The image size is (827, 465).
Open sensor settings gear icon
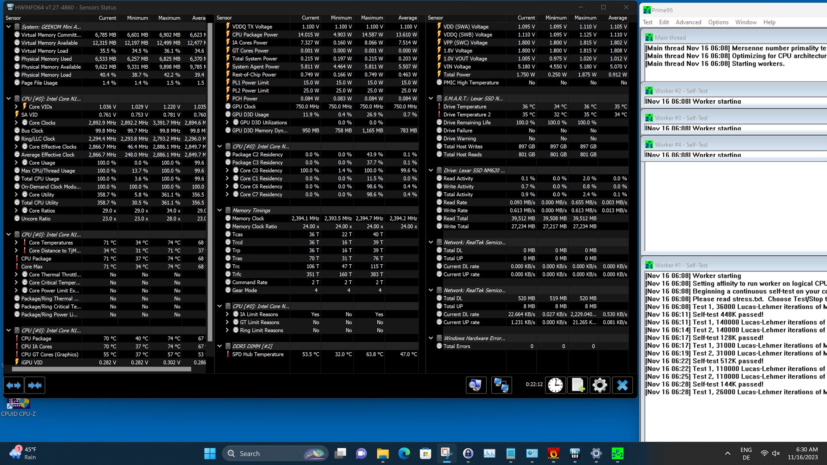coord(600,385)
